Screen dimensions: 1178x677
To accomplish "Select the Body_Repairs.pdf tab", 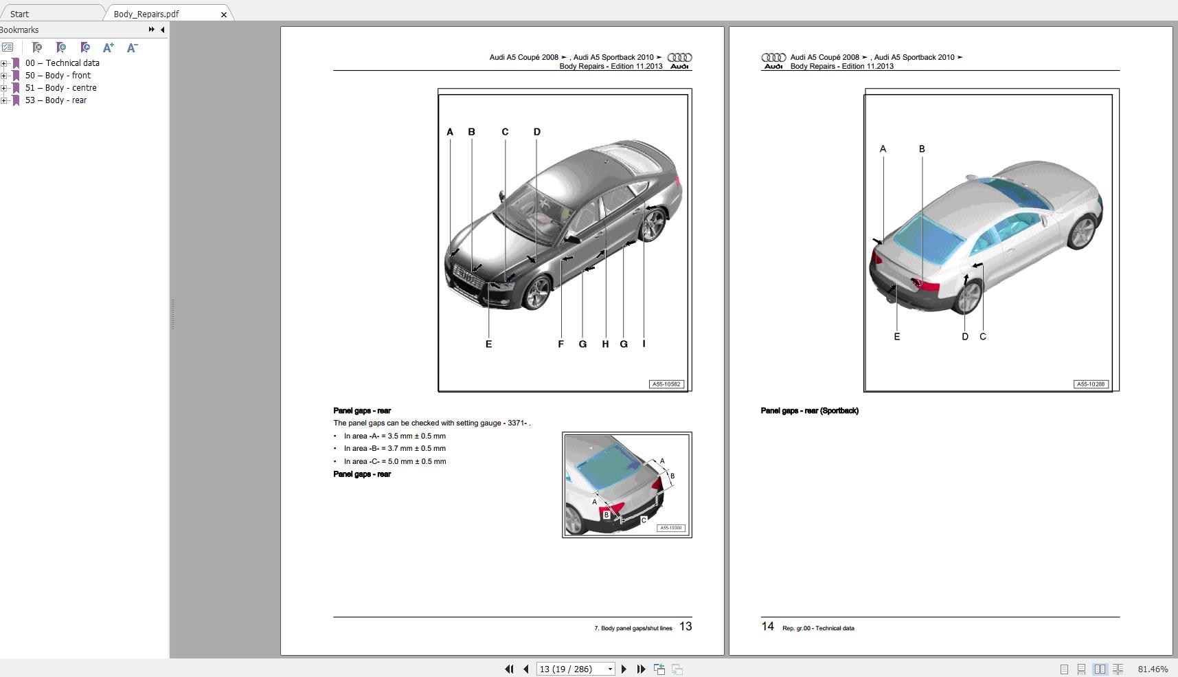I will tap(146, 14).
